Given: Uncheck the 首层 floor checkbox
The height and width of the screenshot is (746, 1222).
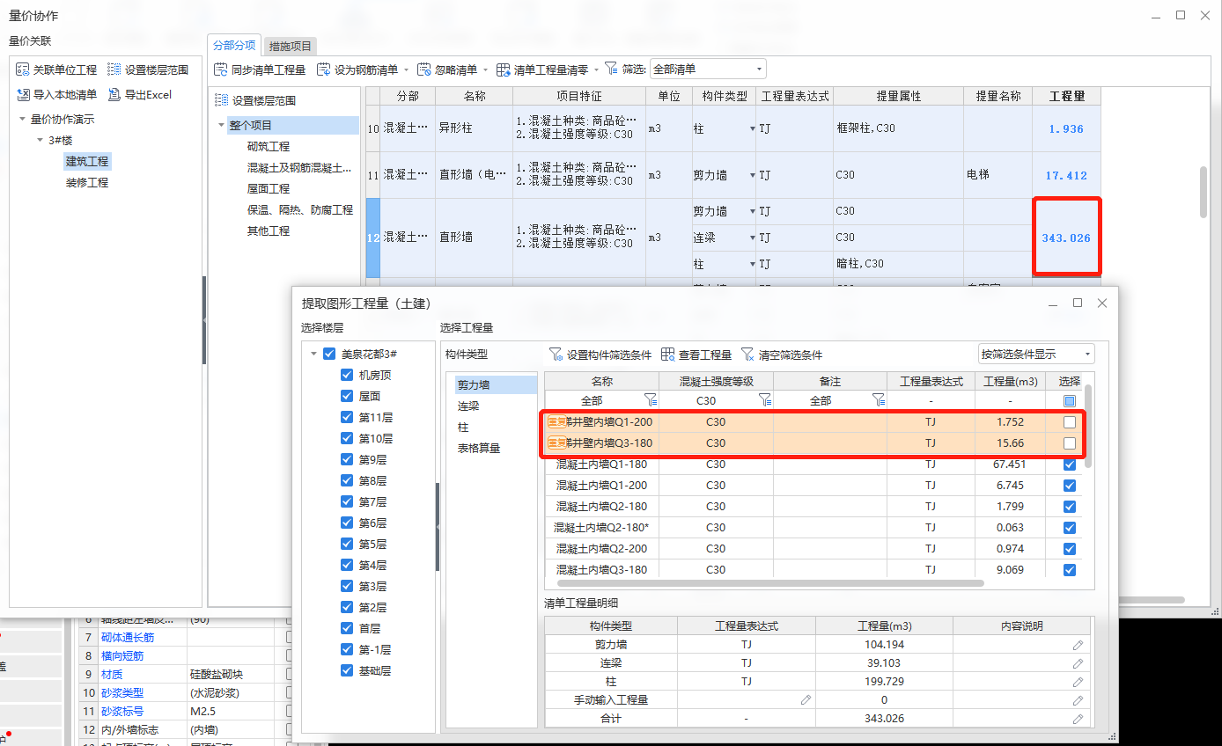Looking at the screenshot, I should point(347,628).
